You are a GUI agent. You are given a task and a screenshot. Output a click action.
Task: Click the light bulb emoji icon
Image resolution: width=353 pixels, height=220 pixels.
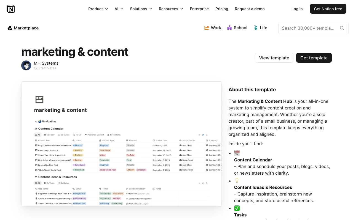[237, 181]
